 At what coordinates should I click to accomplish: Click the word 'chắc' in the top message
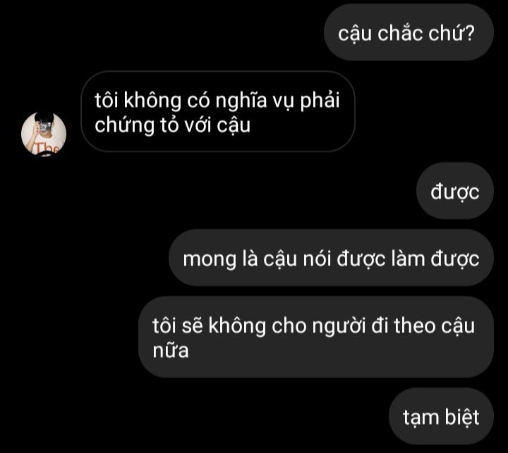pos(400,33)
